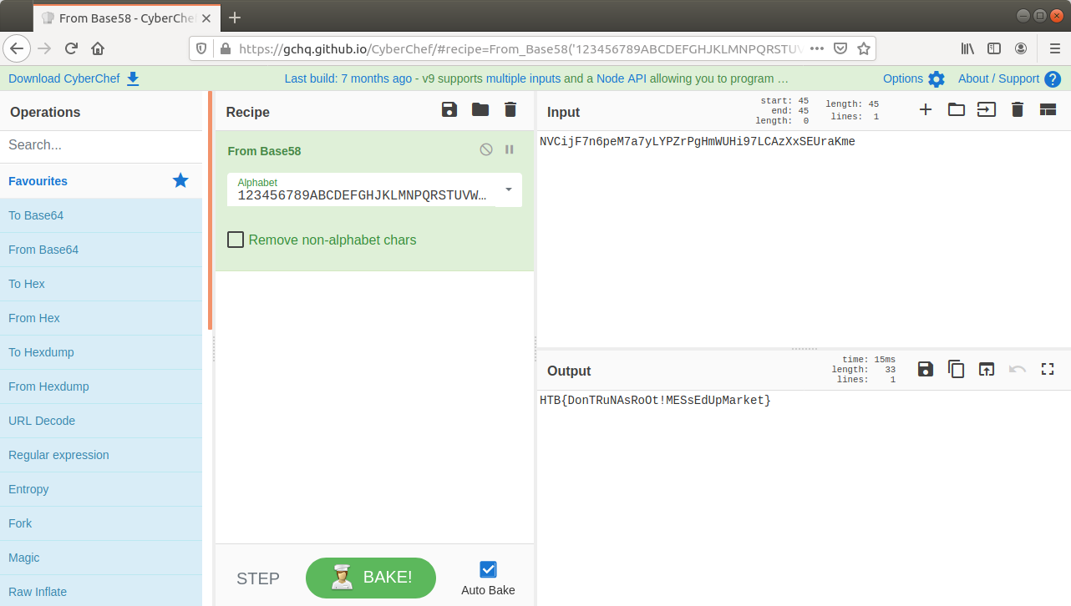Set a breakpoint on From Base58
Image resolution: width=1071 pixels, height=606 pixels.
click(510, 149)
